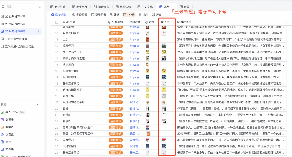Click 排序 sort tool

(143, 15)
